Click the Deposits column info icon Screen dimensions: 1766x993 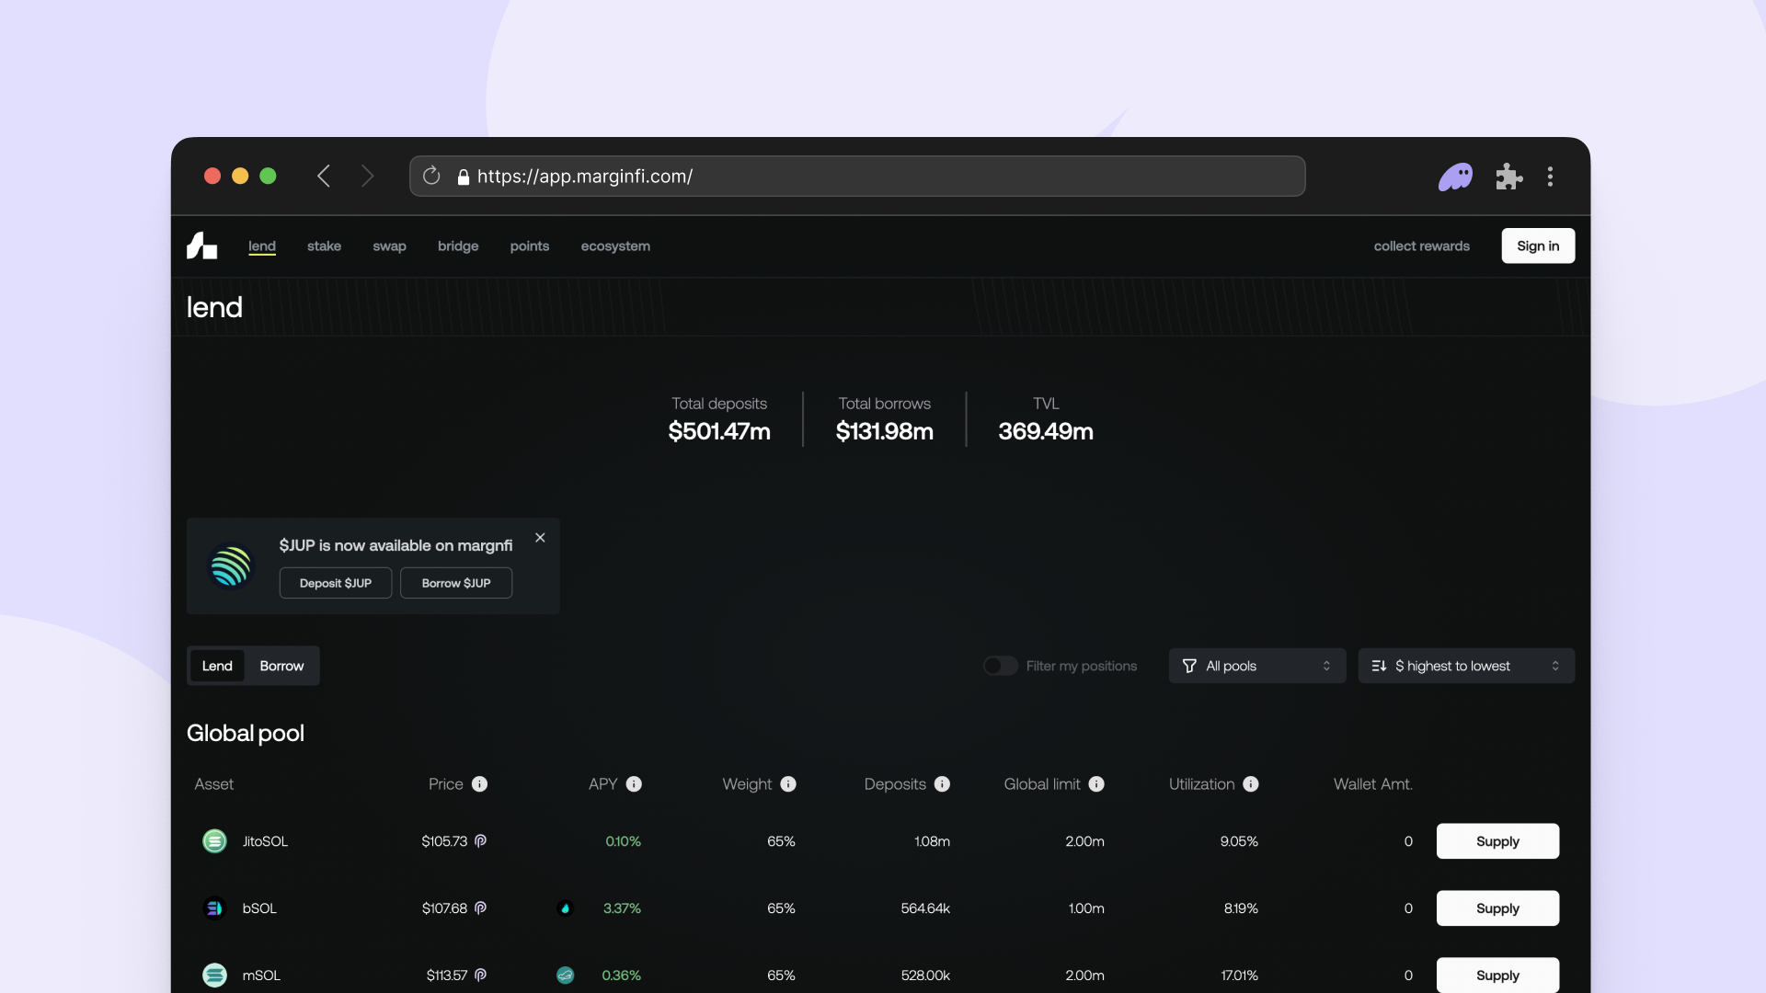(942, 784)
